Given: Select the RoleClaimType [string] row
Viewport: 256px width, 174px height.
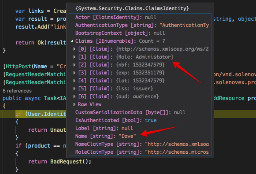Looking at the screenshot, I should pyautogui.click(x=140, y=152).
